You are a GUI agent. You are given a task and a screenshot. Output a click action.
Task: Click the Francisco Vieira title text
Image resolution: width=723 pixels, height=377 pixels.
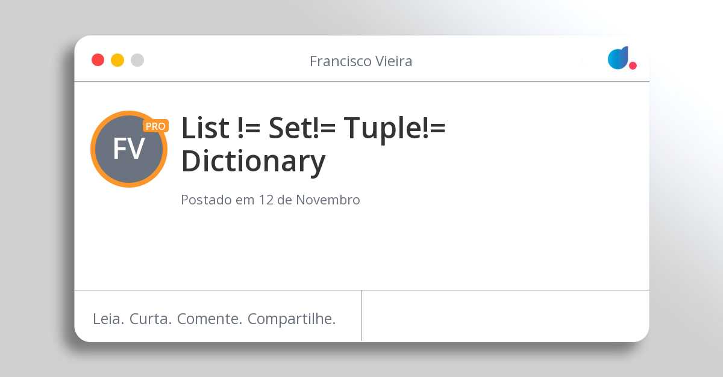pos(361,61)
